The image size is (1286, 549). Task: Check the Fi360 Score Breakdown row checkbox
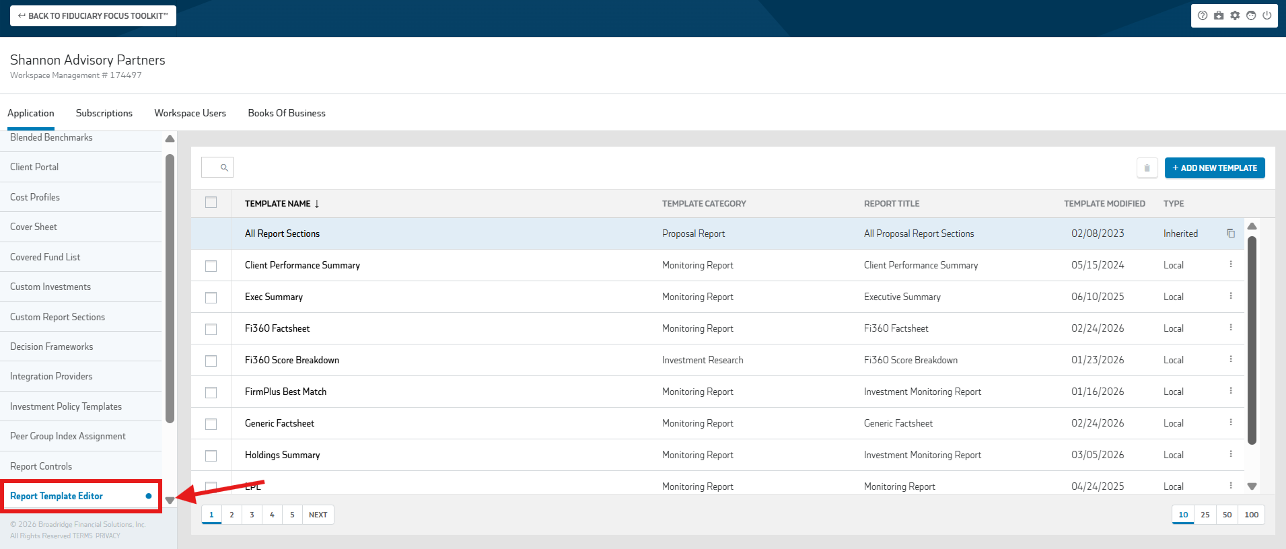click(211, 361)
